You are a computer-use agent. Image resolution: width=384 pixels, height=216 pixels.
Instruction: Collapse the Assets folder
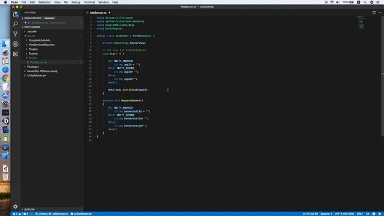click(x=31, y=36)
